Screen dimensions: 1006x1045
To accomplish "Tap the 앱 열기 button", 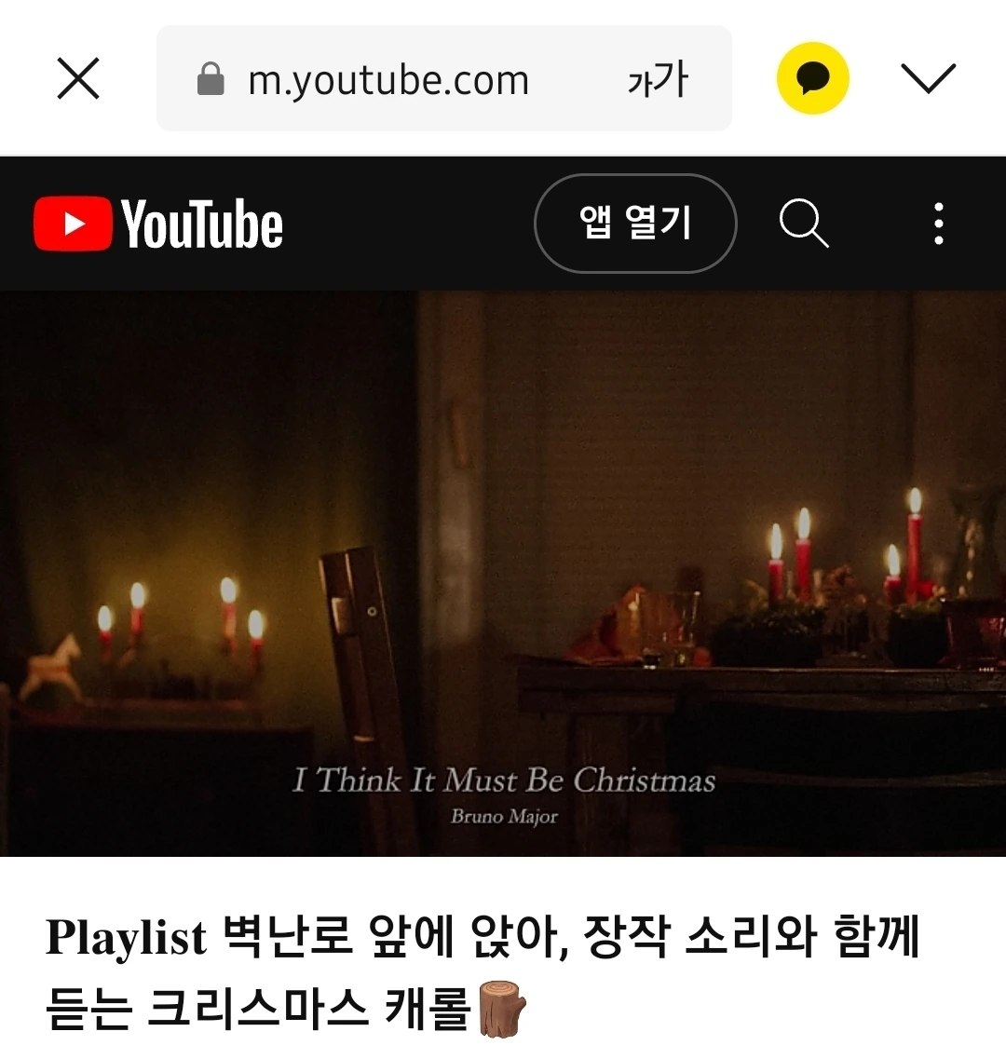I will coord(635,224).
